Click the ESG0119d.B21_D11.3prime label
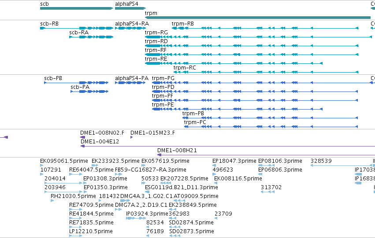Screen dimensions: 375x238 [182, 188]
